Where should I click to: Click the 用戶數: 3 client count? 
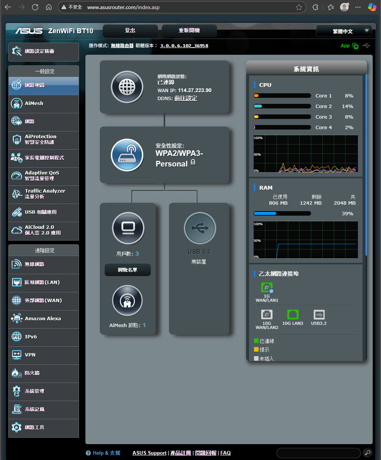[128, 254]
